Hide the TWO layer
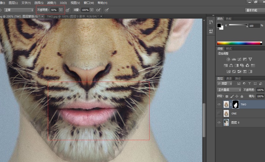The image size is (265, 162). tap(219, 104)
